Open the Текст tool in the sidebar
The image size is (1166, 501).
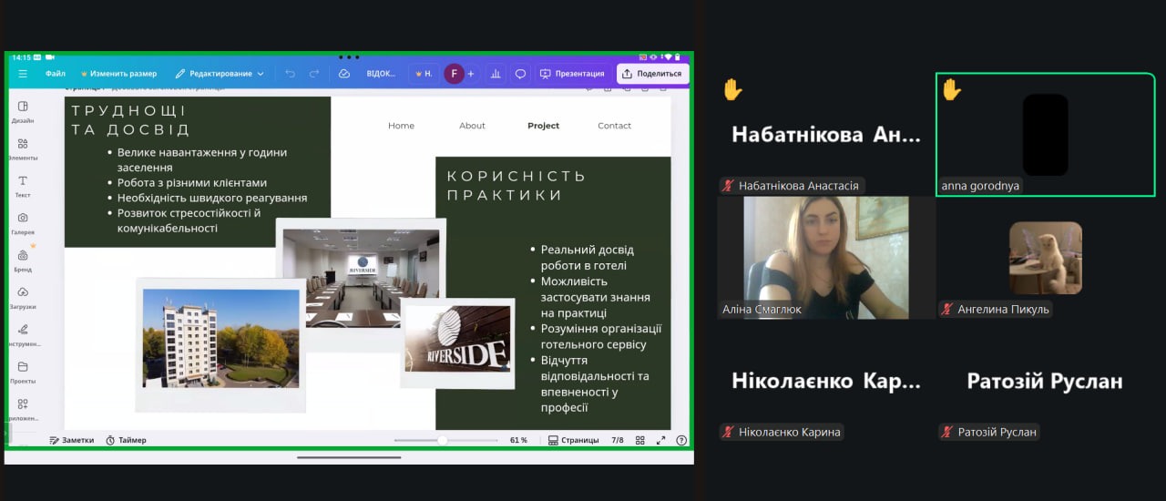point(23,185)
